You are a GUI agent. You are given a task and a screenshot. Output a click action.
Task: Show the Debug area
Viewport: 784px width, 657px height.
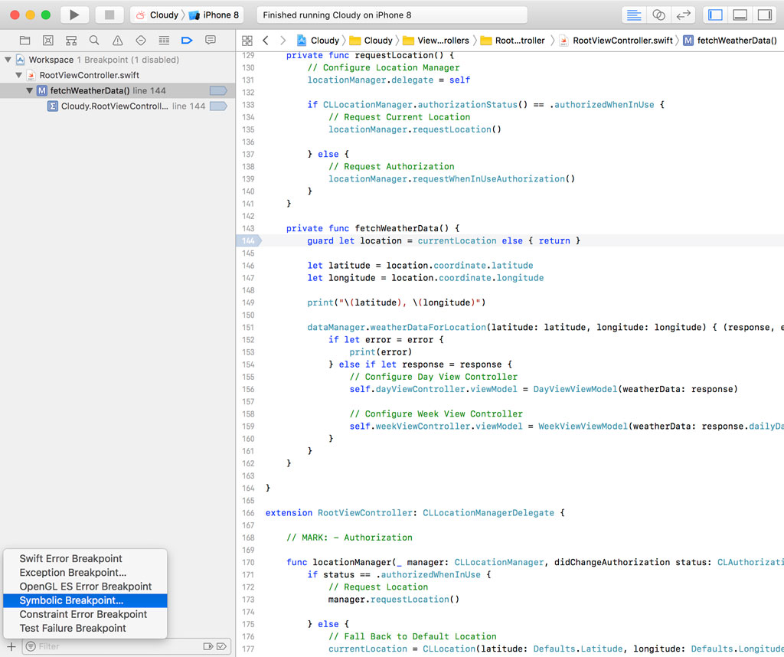741,14
